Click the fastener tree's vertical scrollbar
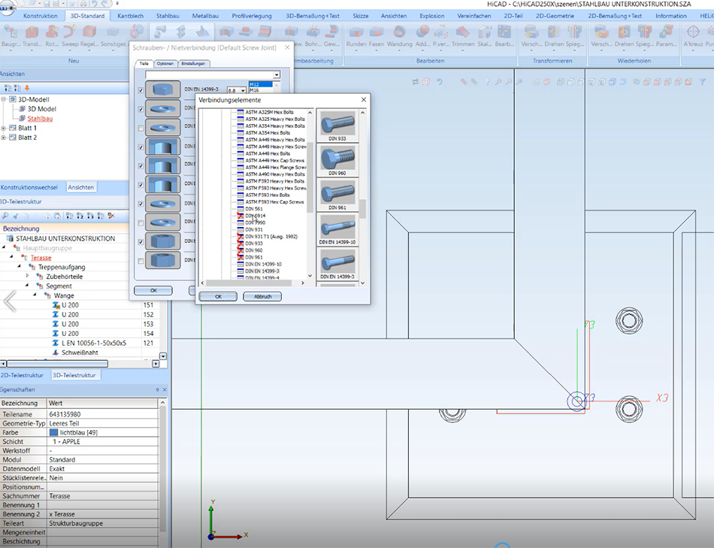 point(310,178)
